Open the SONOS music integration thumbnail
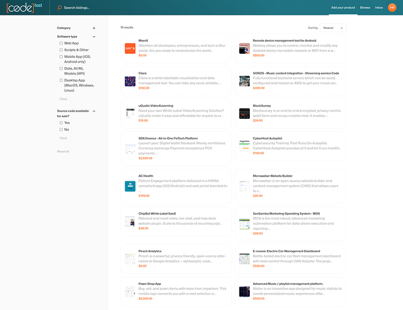Viewport: 403px width, 310px height. point(244,81)
